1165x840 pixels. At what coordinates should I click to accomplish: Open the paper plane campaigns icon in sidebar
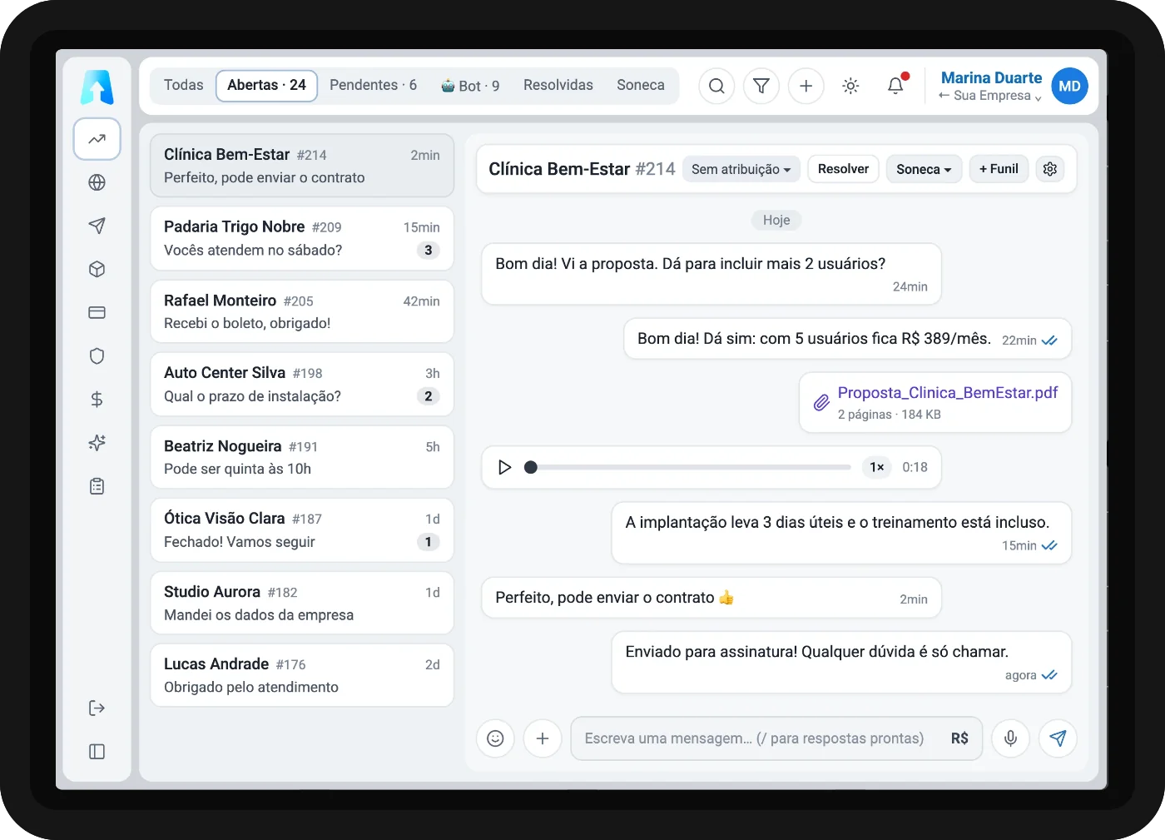(x=97, y=226)
